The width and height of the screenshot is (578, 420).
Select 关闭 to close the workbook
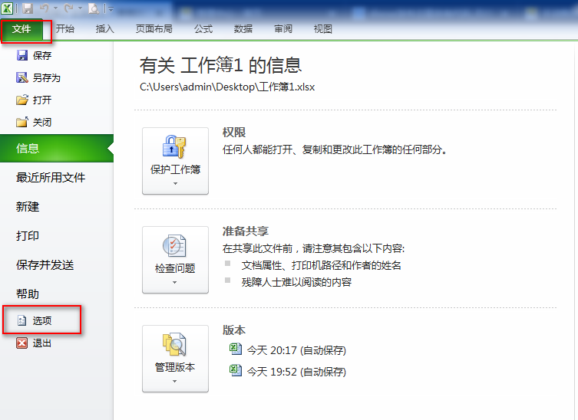click(x=34, y=122)
